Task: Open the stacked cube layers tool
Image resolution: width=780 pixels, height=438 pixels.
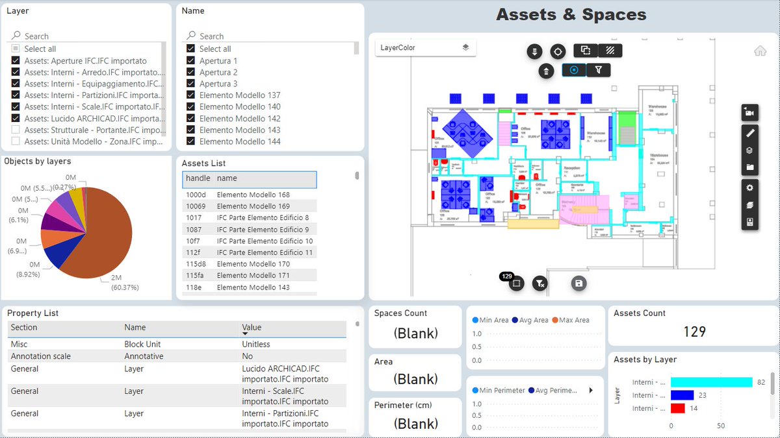Action: coord(749,151)
